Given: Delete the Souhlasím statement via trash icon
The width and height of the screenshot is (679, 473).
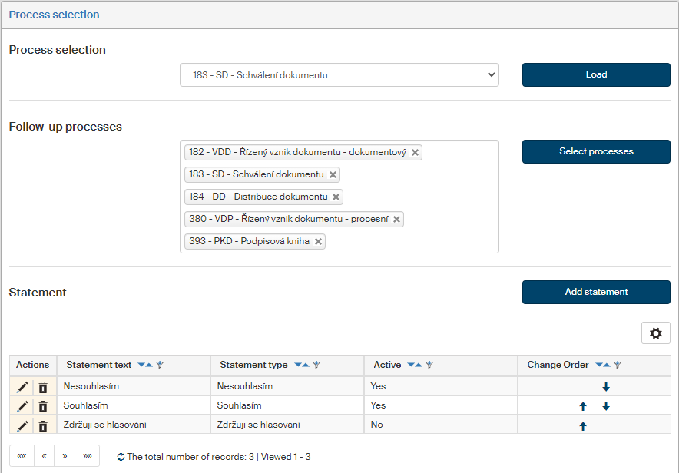Looking at the screenshot, I should click(x=43, y=406).
